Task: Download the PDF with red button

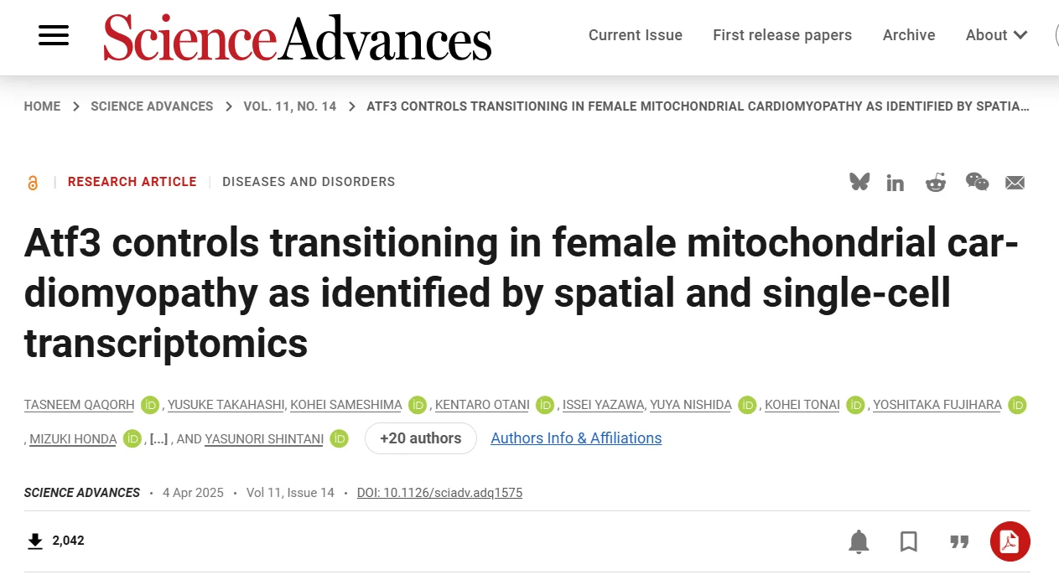Action: point(1010,541)
